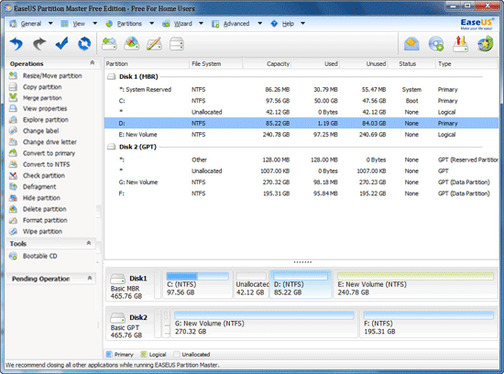This screenshot has width=504, height=374.
Task: Click the globe star icon in toolbar
Action: tap(485, 44)
